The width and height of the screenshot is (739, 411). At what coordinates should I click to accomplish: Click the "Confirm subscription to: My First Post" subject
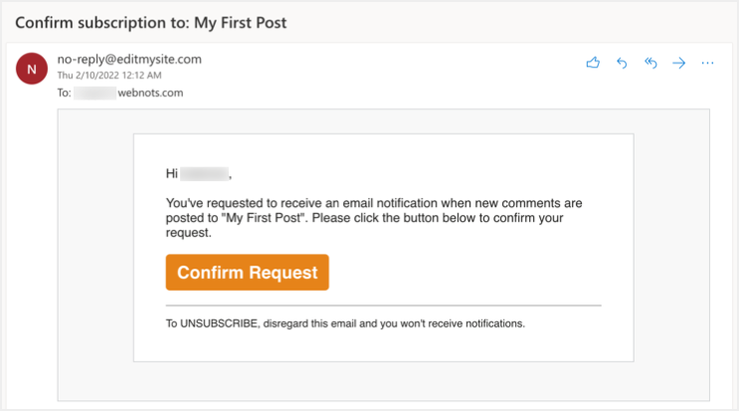(152, 21)
